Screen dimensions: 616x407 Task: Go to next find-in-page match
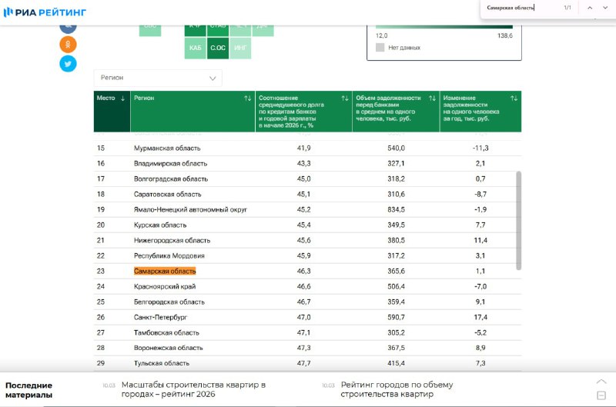point(604,8)
